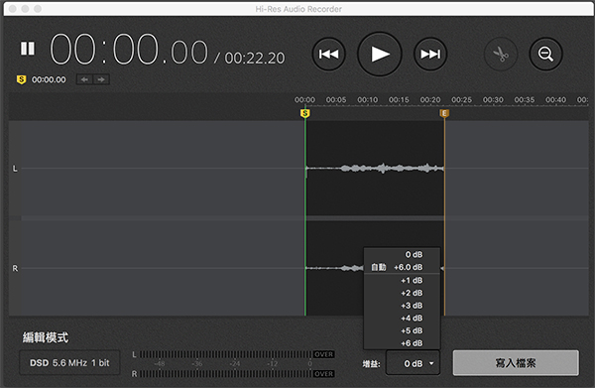Click the pause indicator icon
595x388 pixels.
(x=28, y=49)
